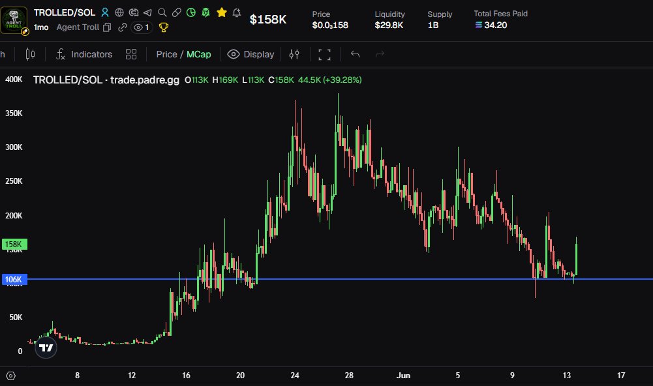The height and width of the screenshot is (386, 653).
Task: Copy the Agent Troll token address
Action: coord(107,27)
